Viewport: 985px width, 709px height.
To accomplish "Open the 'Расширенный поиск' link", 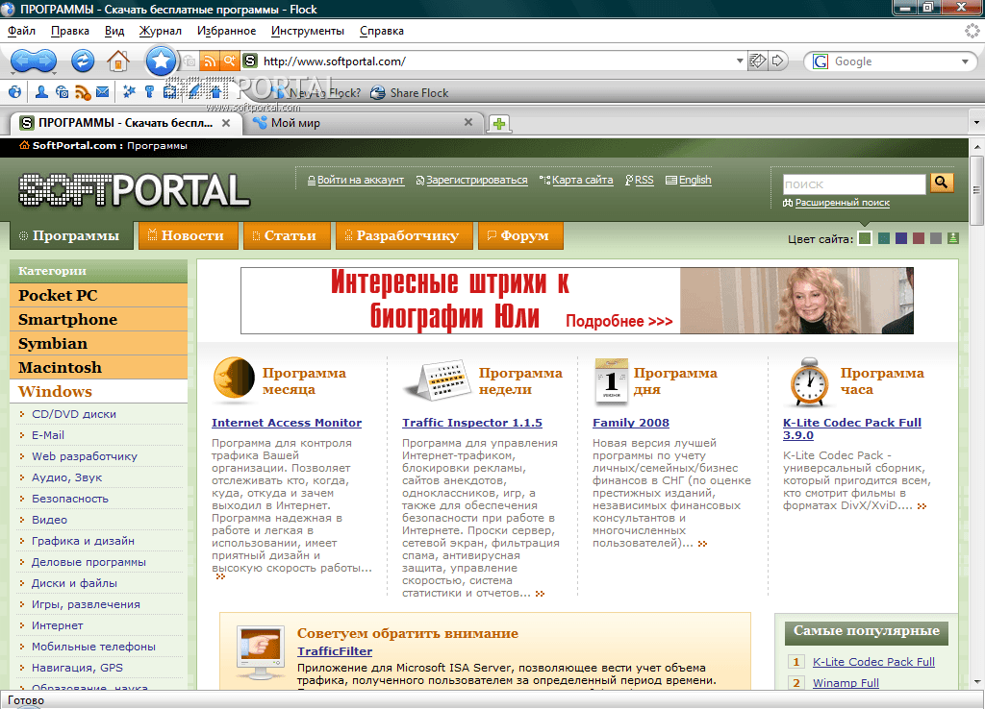I will point(842,203).
